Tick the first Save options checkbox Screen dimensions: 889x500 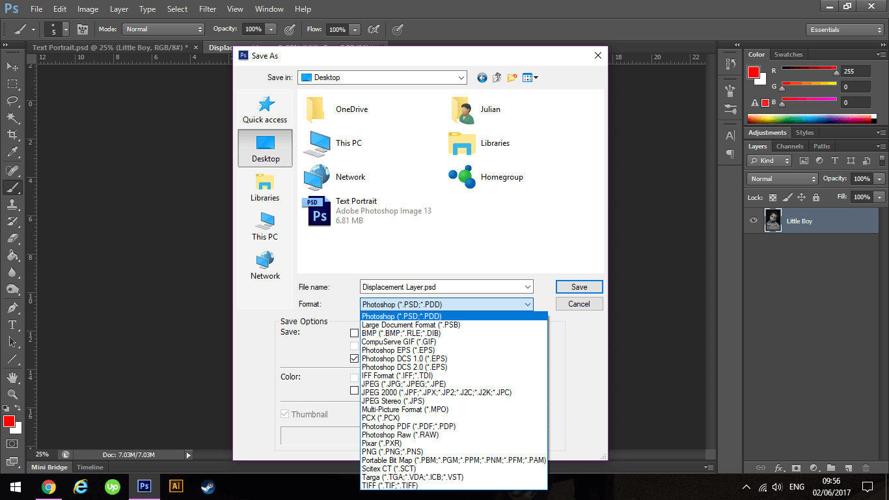click(x=354, y=333)
